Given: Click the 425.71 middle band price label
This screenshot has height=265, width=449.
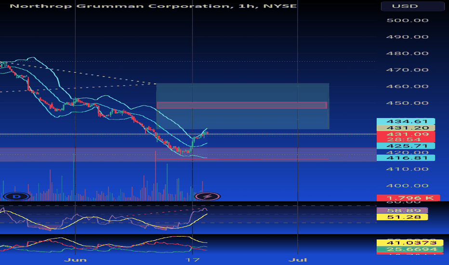Looking at the screenshot, I should [406, 146].
